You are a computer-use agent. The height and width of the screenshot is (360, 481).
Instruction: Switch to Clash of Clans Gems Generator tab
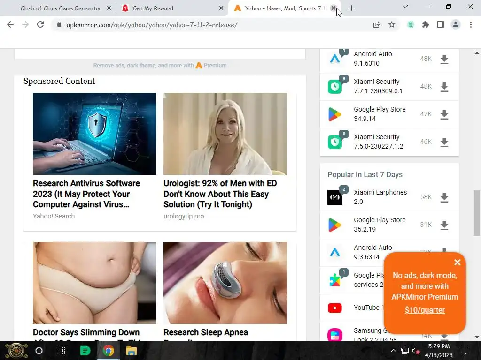coord(61,8)
